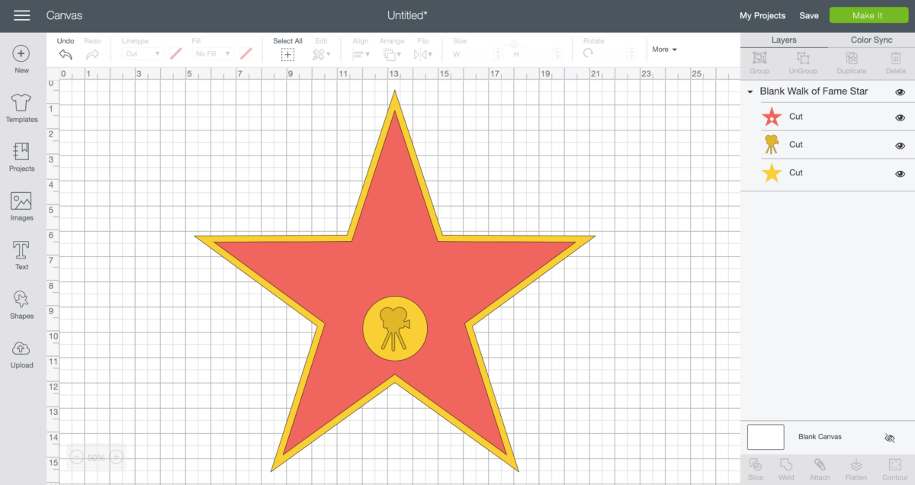Create a New project from sidebar
915x485 pixels.
pyautogui.click(x=21, y=59)
